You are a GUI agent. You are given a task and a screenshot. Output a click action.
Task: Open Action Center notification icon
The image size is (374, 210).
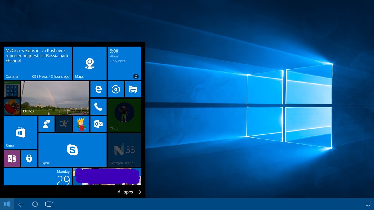[368, 204]
